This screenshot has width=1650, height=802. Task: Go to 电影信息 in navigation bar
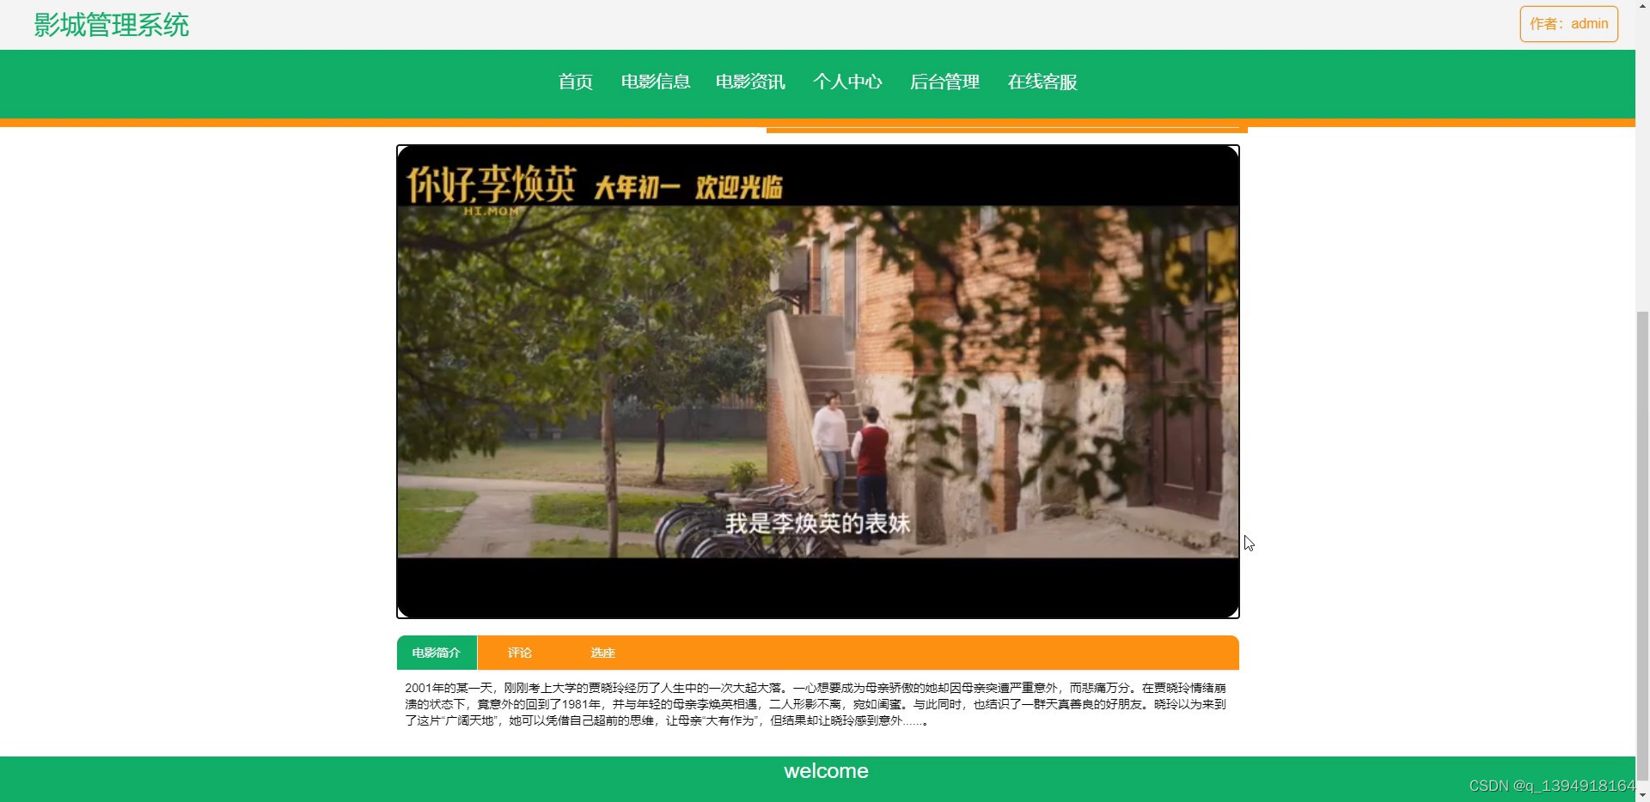(655, 82)
